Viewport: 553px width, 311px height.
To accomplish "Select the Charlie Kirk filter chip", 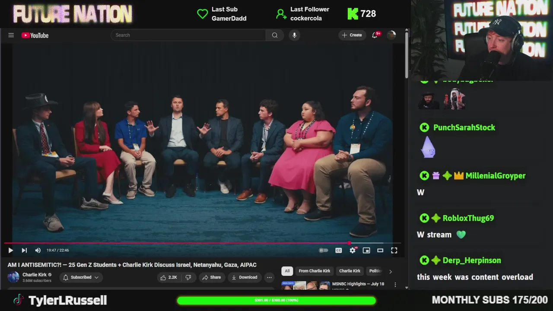I will [x=350, y=271].
